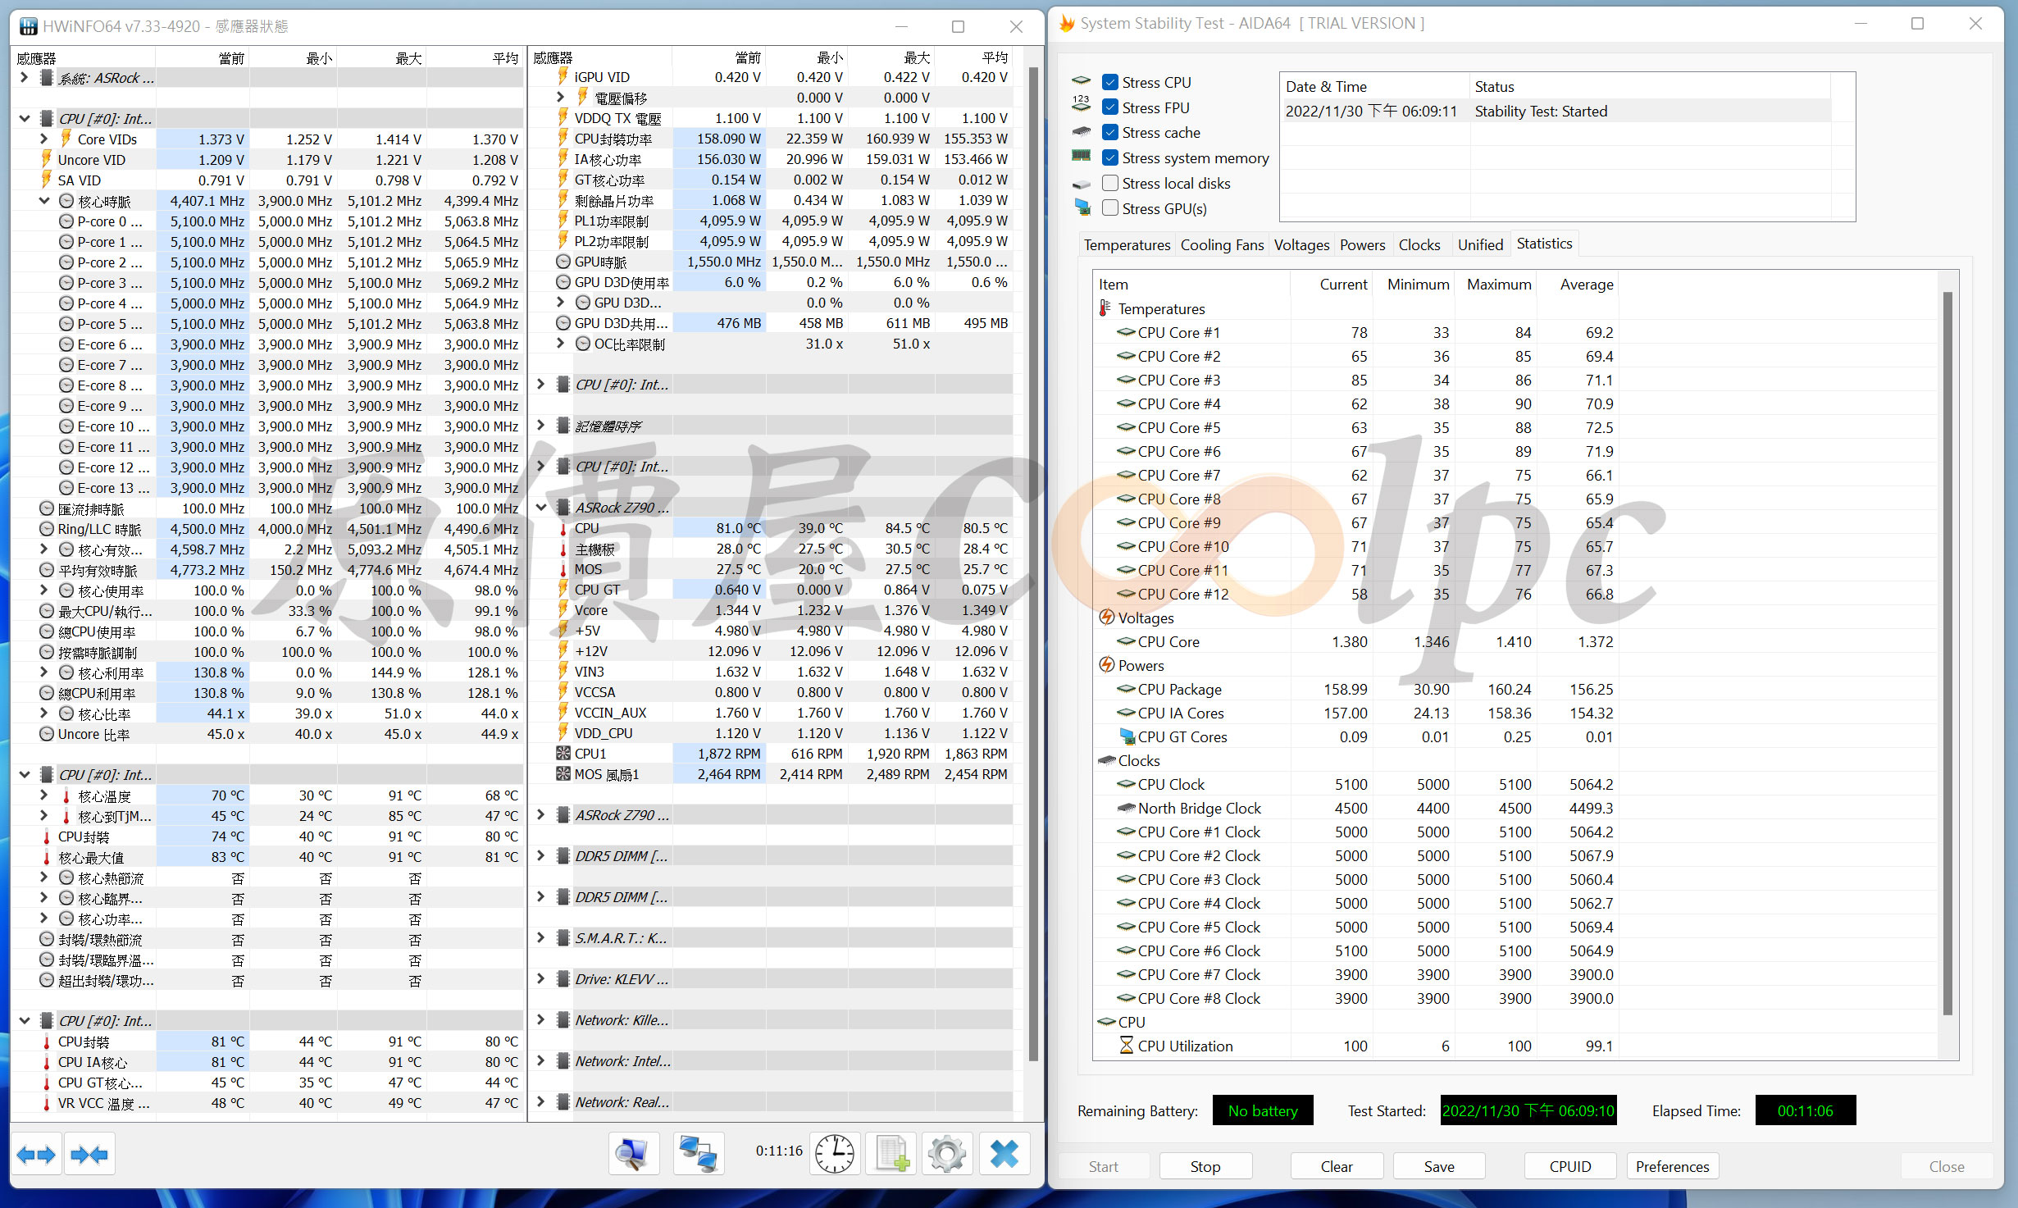
Task: Click the blue X close-sensors icon in HWiNFO
Action: coord(1004,1154)
